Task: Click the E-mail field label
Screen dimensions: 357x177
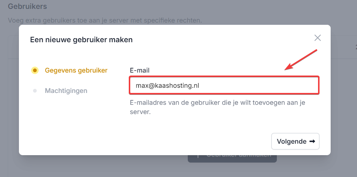Action: point(140,70)
